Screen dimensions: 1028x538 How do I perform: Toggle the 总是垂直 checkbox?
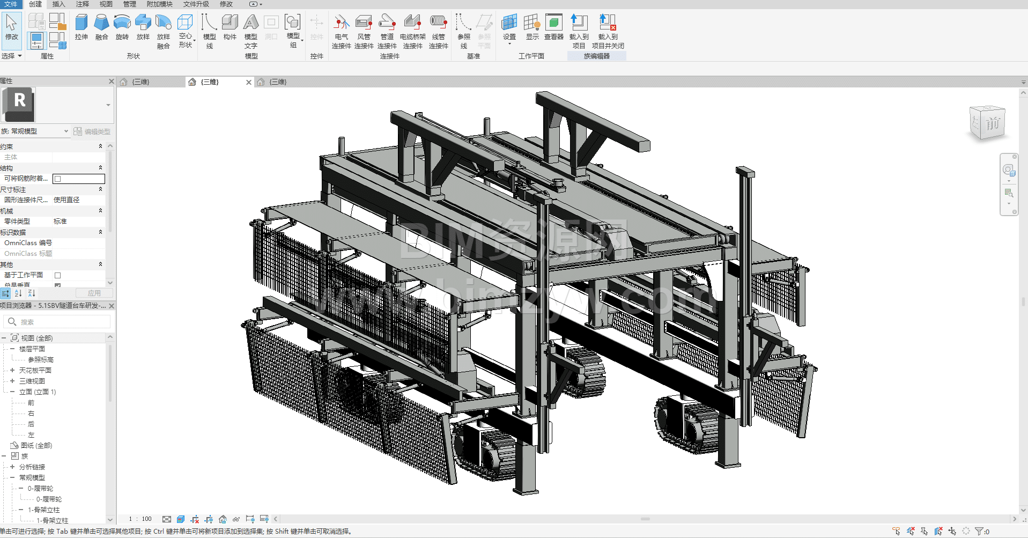click(x=58, y=285)
